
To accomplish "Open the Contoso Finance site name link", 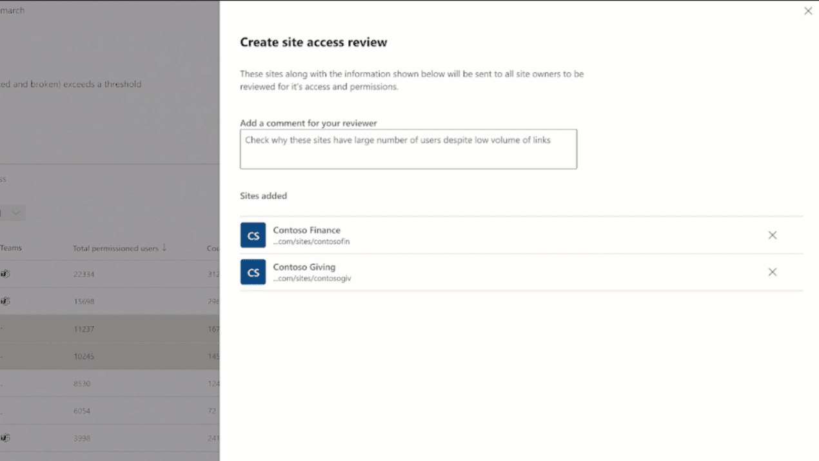I will click(306, 230).
